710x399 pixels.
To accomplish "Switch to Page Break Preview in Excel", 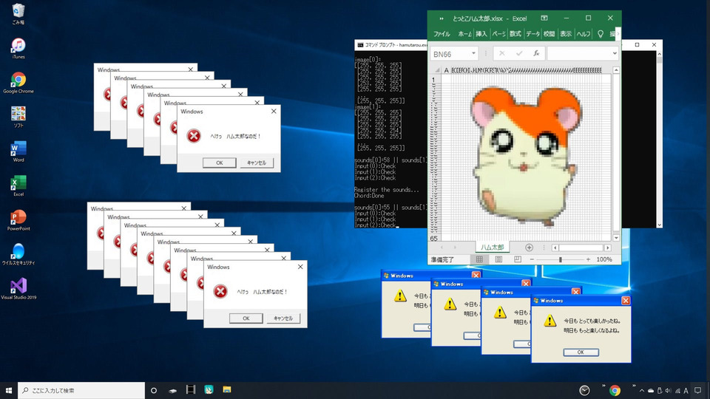I will tap(518, 259).
